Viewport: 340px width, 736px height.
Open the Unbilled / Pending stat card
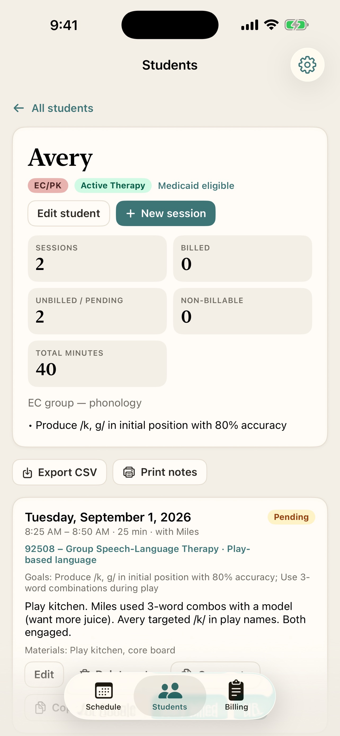point(97,311)
